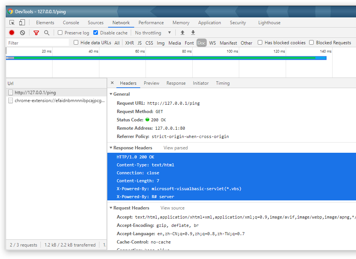Toggle the device toolbar icon

(x=22, y=23)
